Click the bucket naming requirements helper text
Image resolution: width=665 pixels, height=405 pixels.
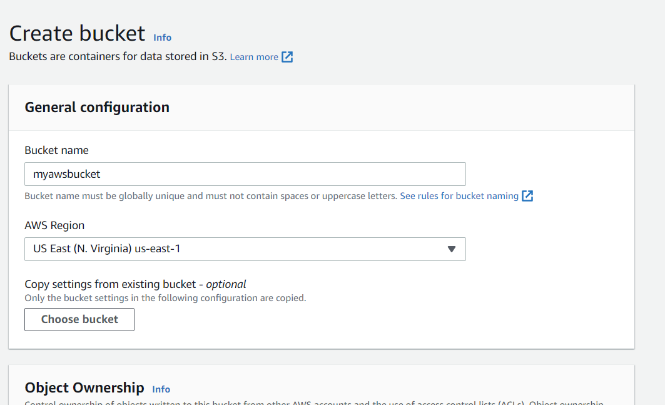[210, 195]
